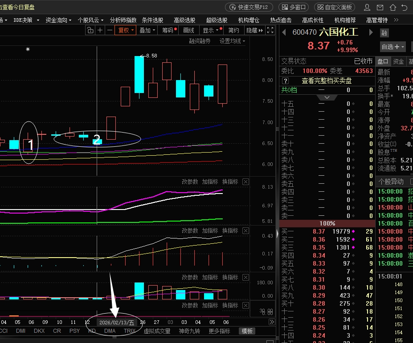Select DMI indicator tab
The image size is (413, 343).
pos(20,331)
